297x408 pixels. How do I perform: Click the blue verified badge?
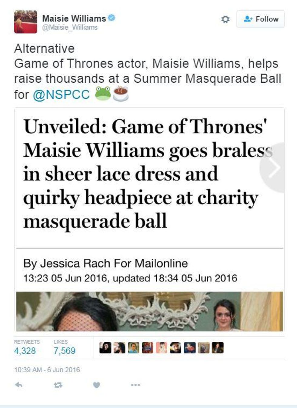[112, 18]
